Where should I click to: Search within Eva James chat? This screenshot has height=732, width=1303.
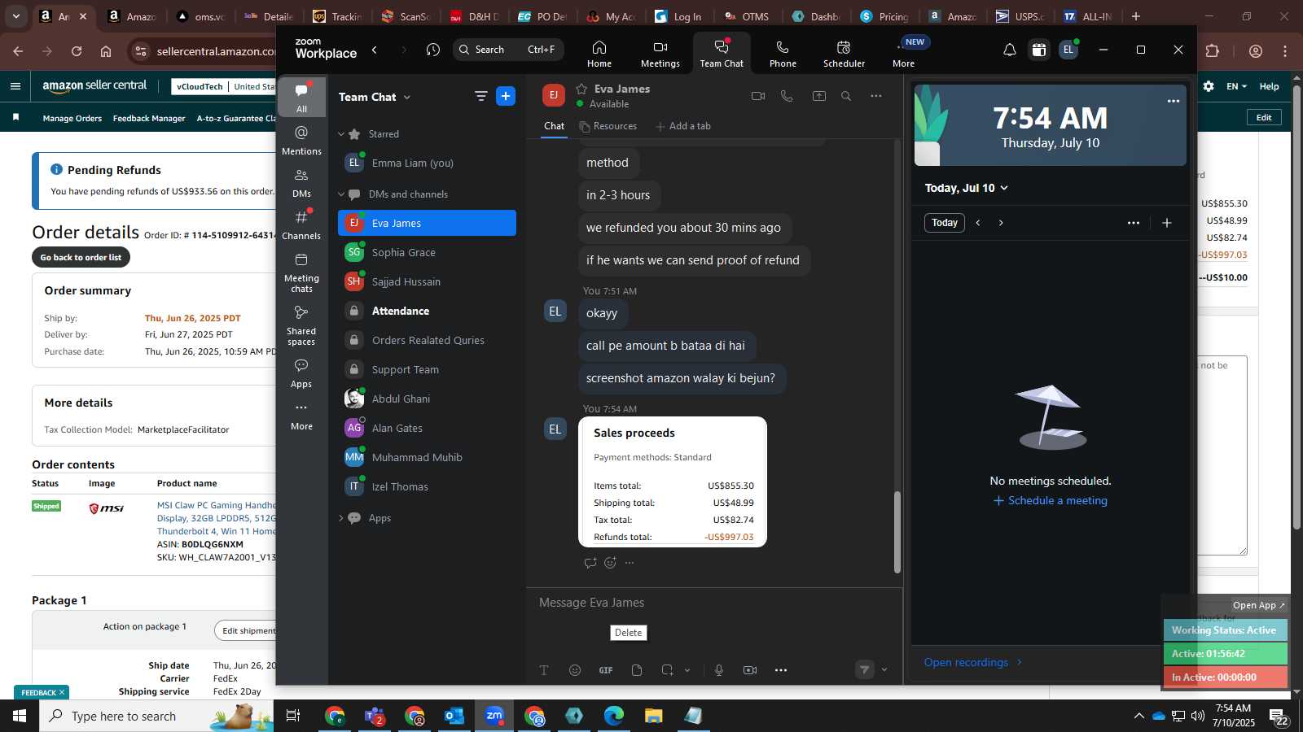(846, 96)
